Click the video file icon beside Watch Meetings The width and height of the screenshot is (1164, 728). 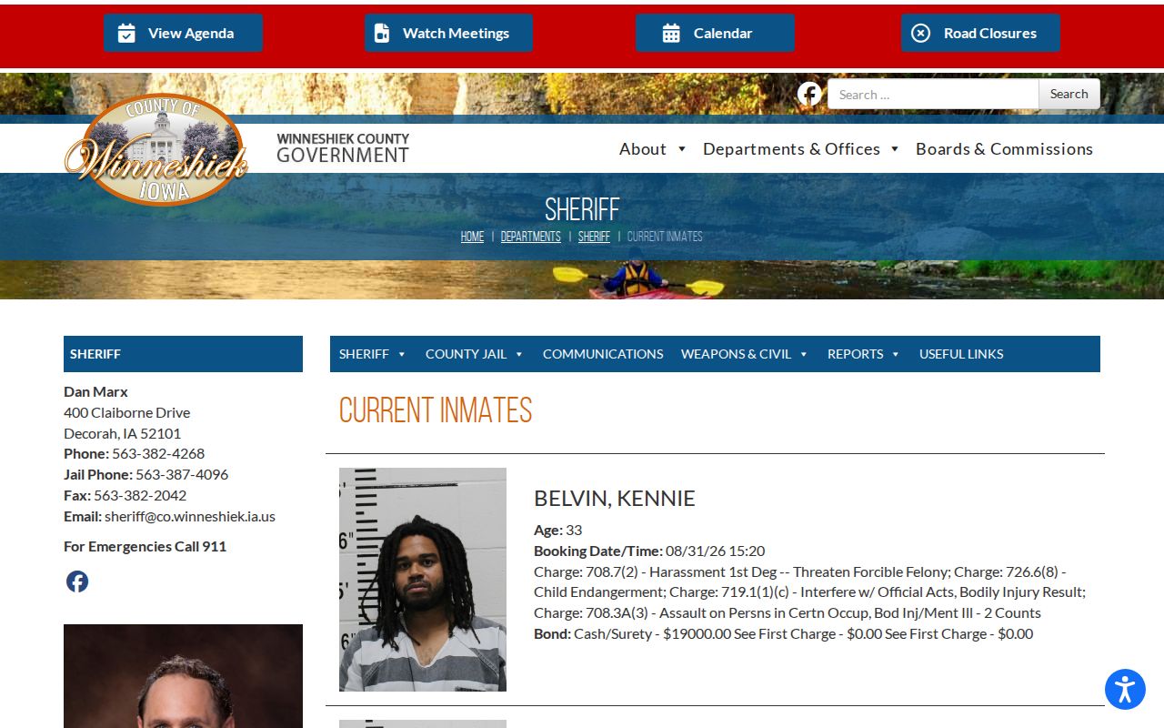[382, 33]
